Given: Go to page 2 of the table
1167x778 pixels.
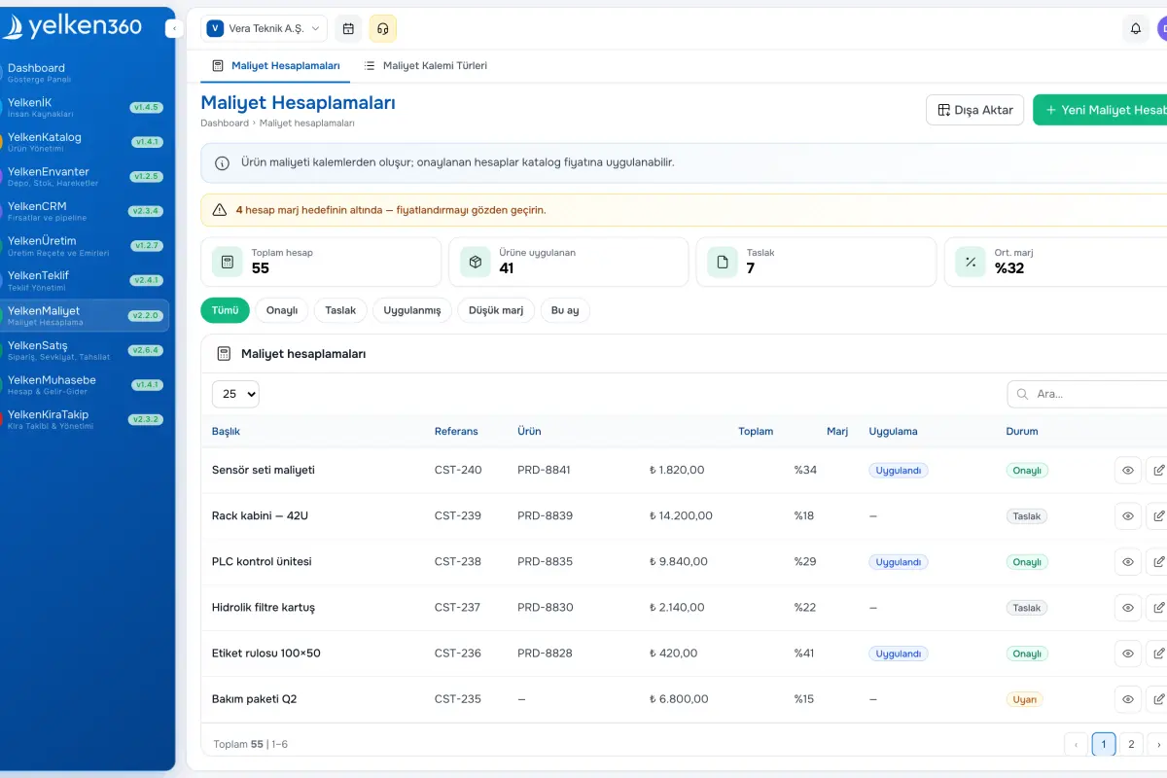Looking at the screenshot, I should (1130, 744).
